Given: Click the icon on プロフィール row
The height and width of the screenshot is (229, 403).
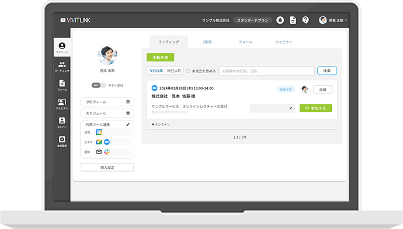Looking at the screenshot, I should click(x=128, y=102).
